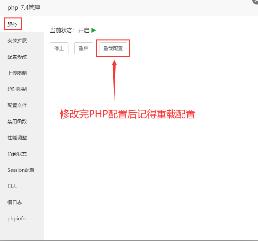Open the 慢日志 slow log tab
This screenshot has height=241, width=258.
pos(15,203)
